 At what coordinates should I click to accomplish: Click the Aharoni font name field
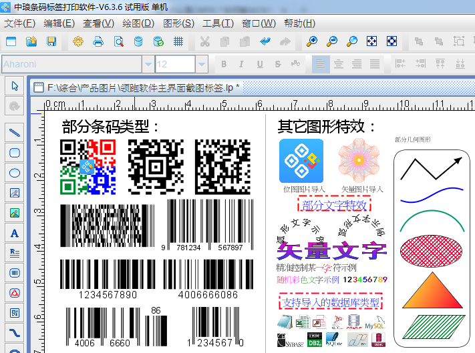71,64
